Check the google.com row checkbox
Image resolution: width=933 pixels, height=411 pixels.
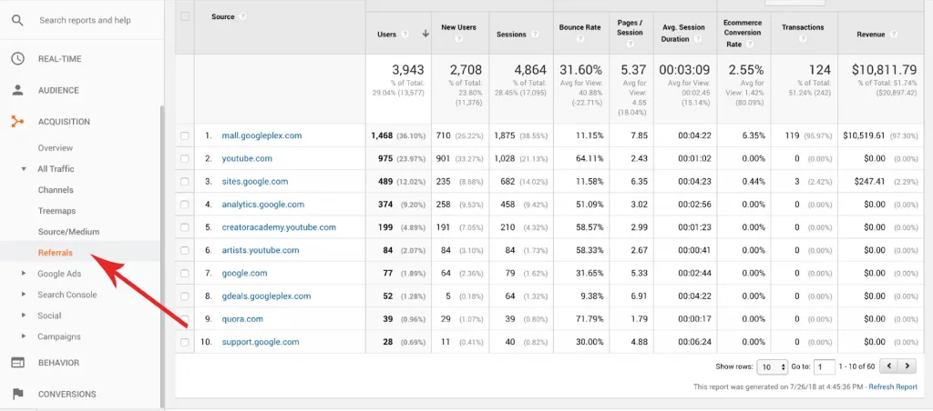184,273
